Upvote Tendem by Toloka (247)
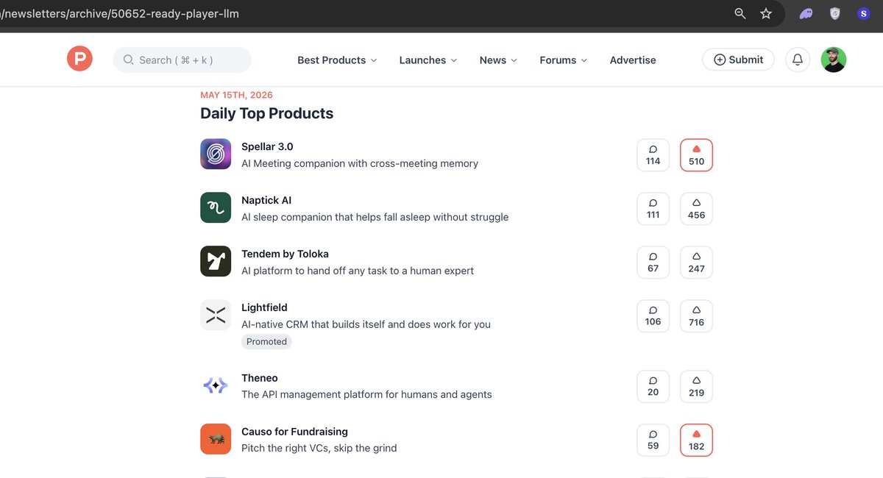Image resolution: width=883 pixels, height=478 pixels. pyautogui.click(x=697, y=263)
